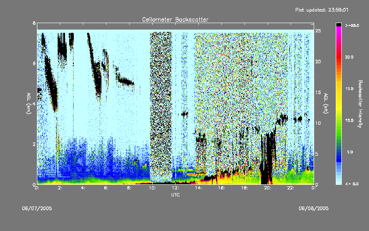Click the left 'AGL (km)' axis label
Viewport: 369px width, 231px height.
(29, 103)
